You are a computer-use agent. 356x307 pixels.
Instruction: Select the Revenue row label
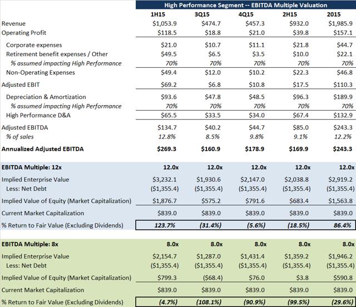click(13, 23)
